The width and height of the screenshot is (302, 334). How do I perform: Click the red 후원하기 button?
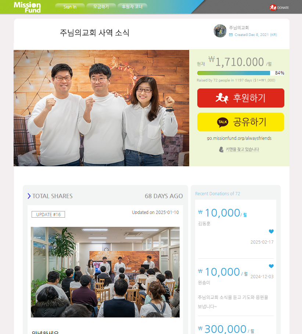click(241, 98)
